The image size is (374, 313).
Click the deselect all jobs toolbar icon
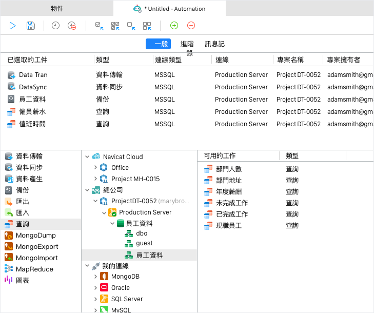[147, 26]
